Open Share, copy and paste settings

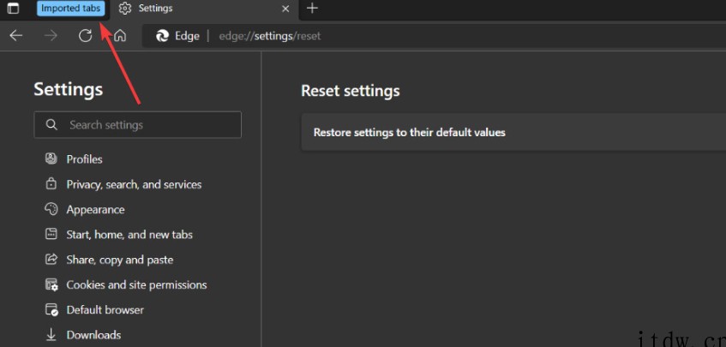[119, 260]
